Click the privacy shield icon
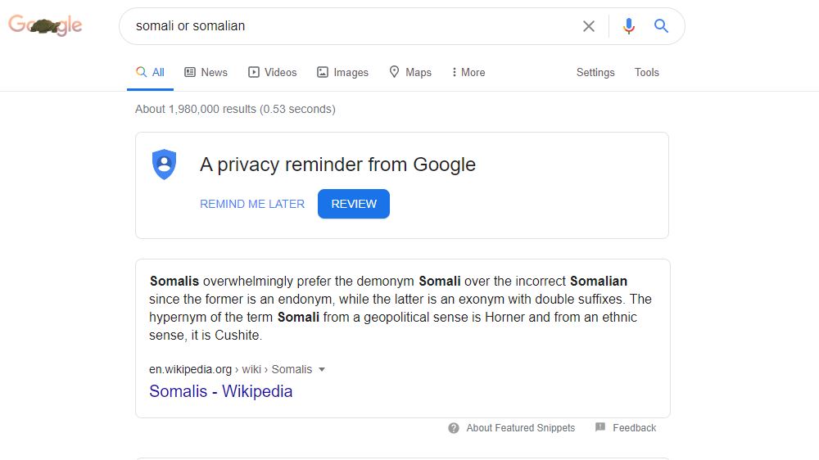Screen dimensions: 819x460 pos(164,165)
